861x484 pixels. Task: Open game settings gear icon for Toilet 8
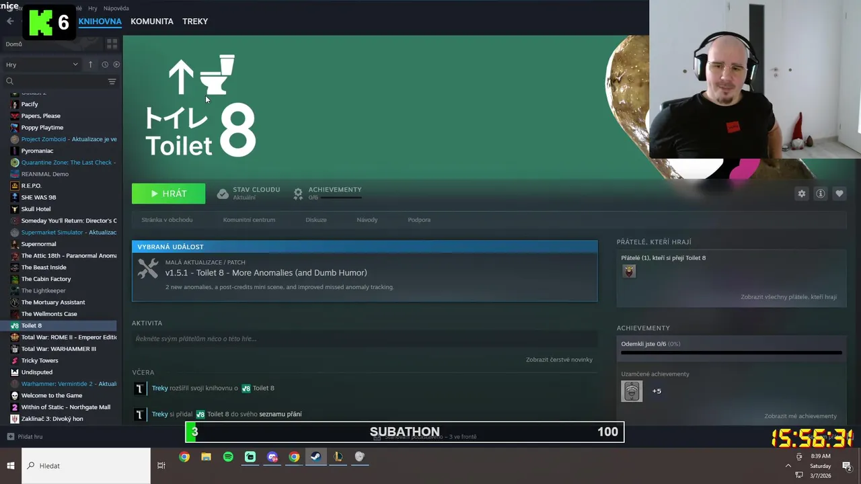pyautogui.click(x=801, y=194)
